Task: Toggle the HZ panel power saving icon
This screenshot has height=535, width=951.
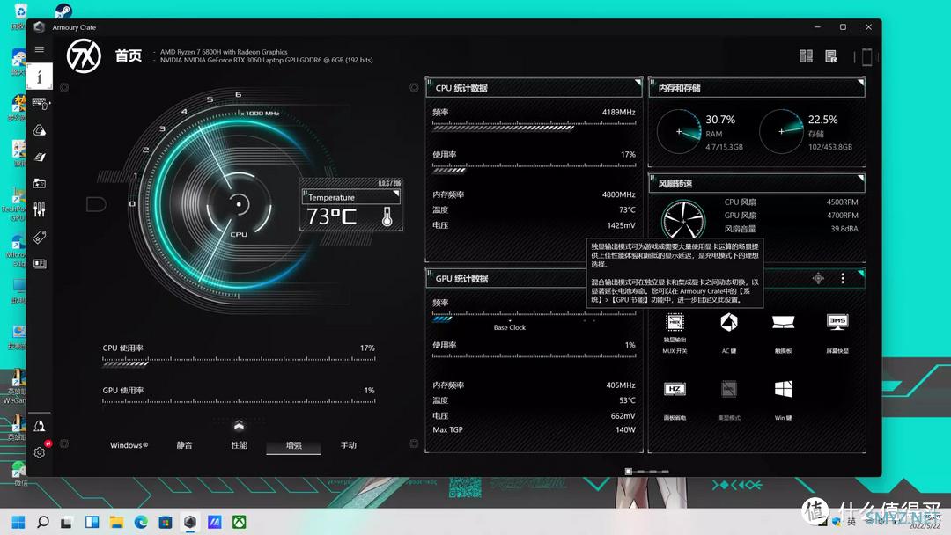Action: [x=675, y=389]
